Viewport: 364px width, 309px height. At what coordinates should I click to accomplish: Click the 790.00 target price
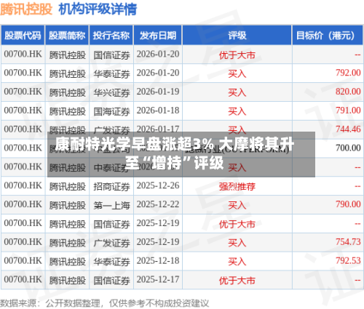tap(348, 204)
